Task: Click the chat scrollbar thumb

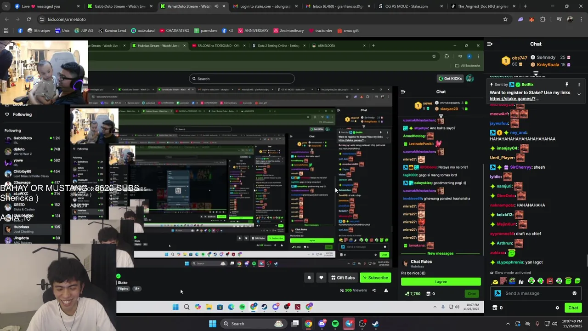Action: coord(586,261)
